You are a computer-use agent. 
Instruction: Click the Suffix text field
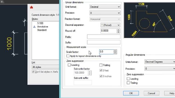click(104, 42)
